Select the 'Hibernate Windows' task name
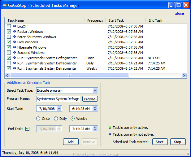The width and height of the screenshot is (191, 157). 32,47
